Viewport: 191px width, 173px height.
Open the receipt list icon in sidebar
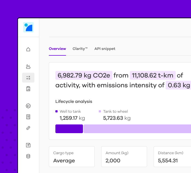point(28,117)
